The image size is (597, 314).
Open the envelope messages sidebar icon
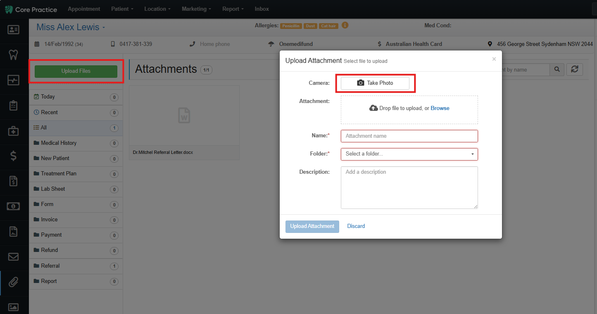pyautogui.click(x=13, y=257)
